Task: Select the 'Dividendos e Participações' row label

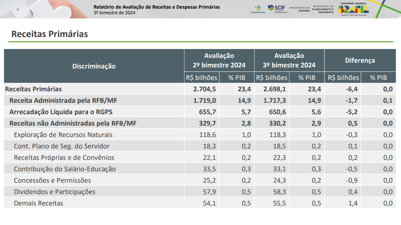Action: (54, 192)
